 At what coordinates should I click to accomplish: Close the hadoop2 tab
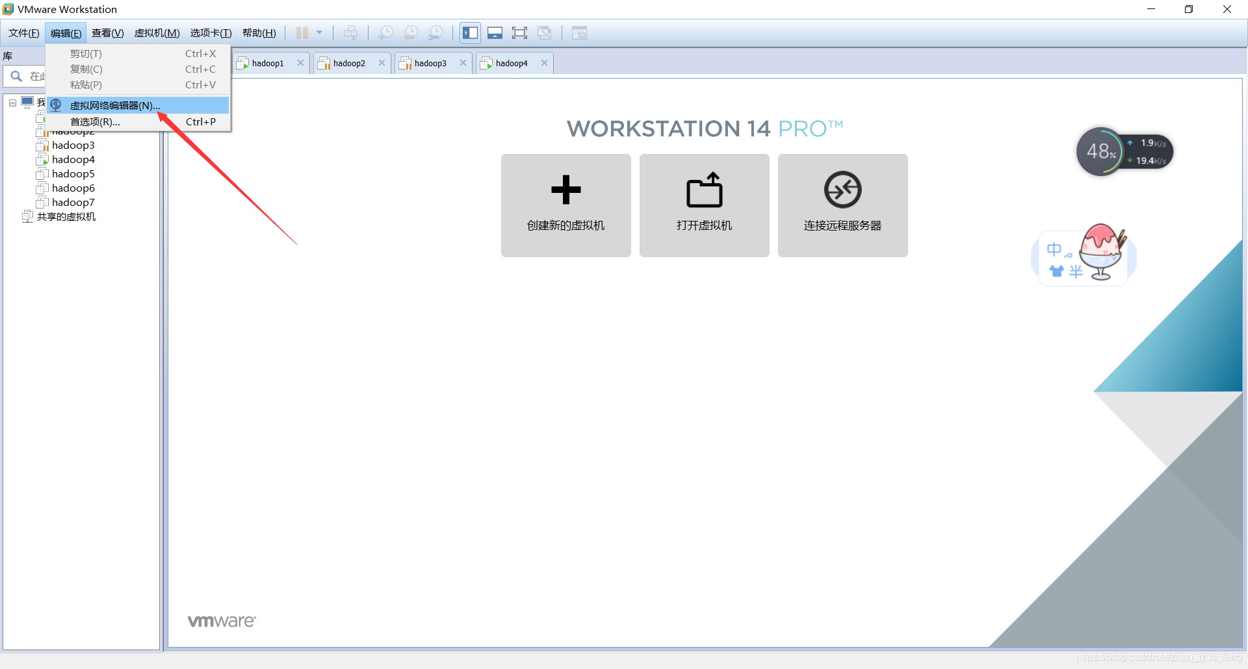[382, 63]
